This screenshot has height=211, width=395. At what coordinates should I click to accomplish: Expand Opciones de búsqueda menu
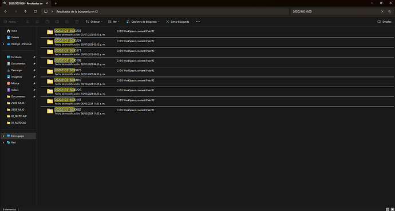tap(143, 22)
